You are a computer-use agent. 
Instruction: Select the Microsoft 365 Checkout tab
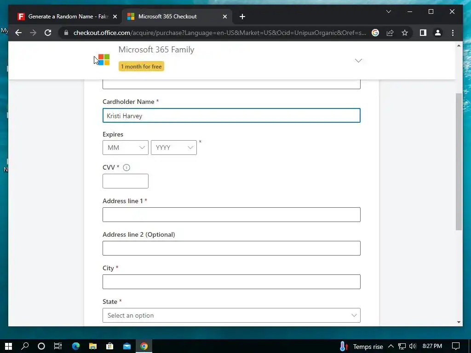(x=177, y=17)
